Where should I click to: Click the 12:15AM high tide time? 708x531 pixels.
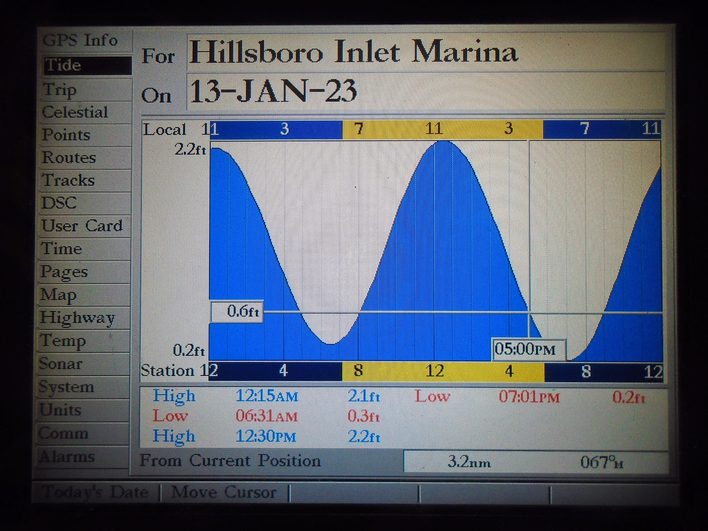click(267, 396)
